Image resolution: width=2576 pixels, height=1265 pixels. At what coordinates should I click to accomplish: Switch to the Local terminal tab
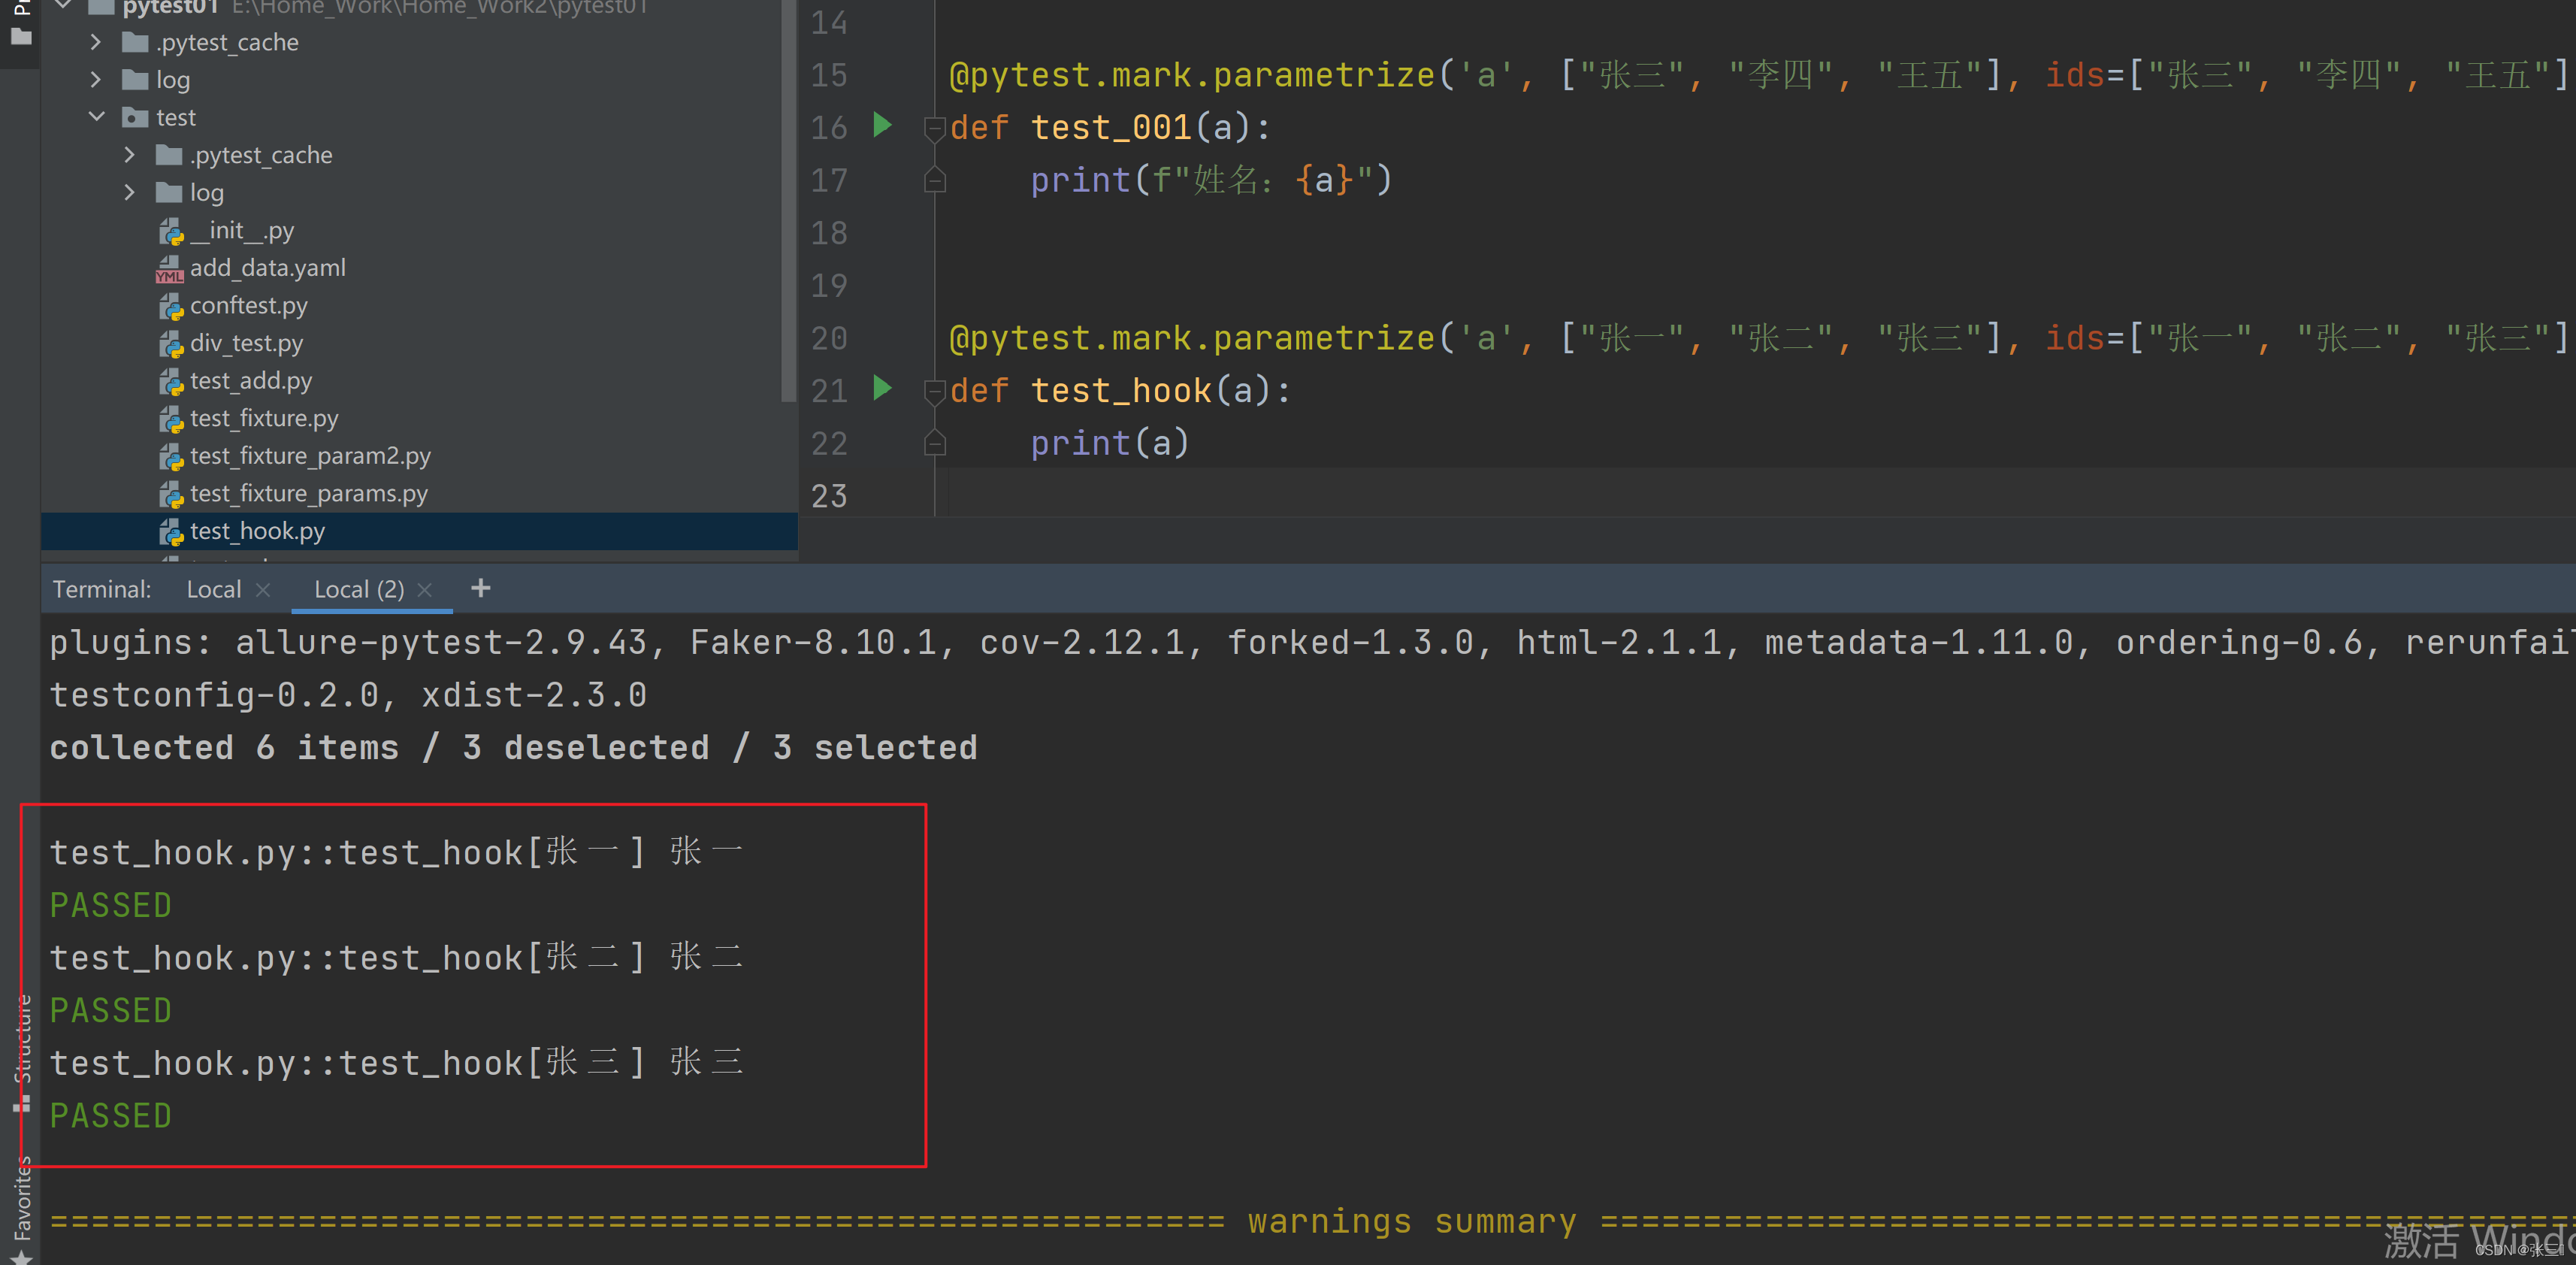[x=214, y=590]
